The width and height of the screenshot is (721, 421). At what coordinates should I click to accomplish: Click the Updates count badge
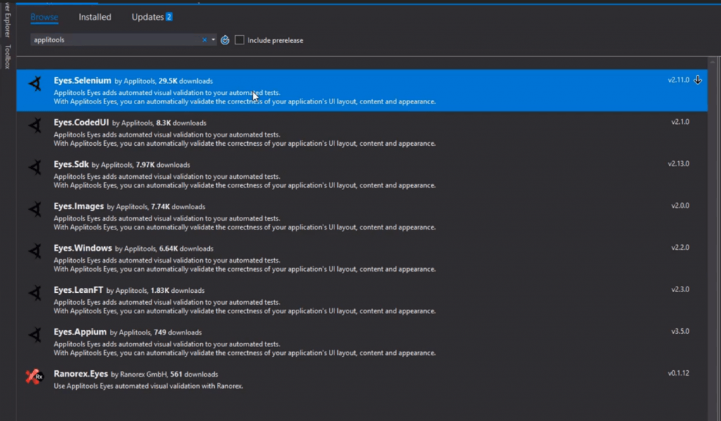[169, 17]
